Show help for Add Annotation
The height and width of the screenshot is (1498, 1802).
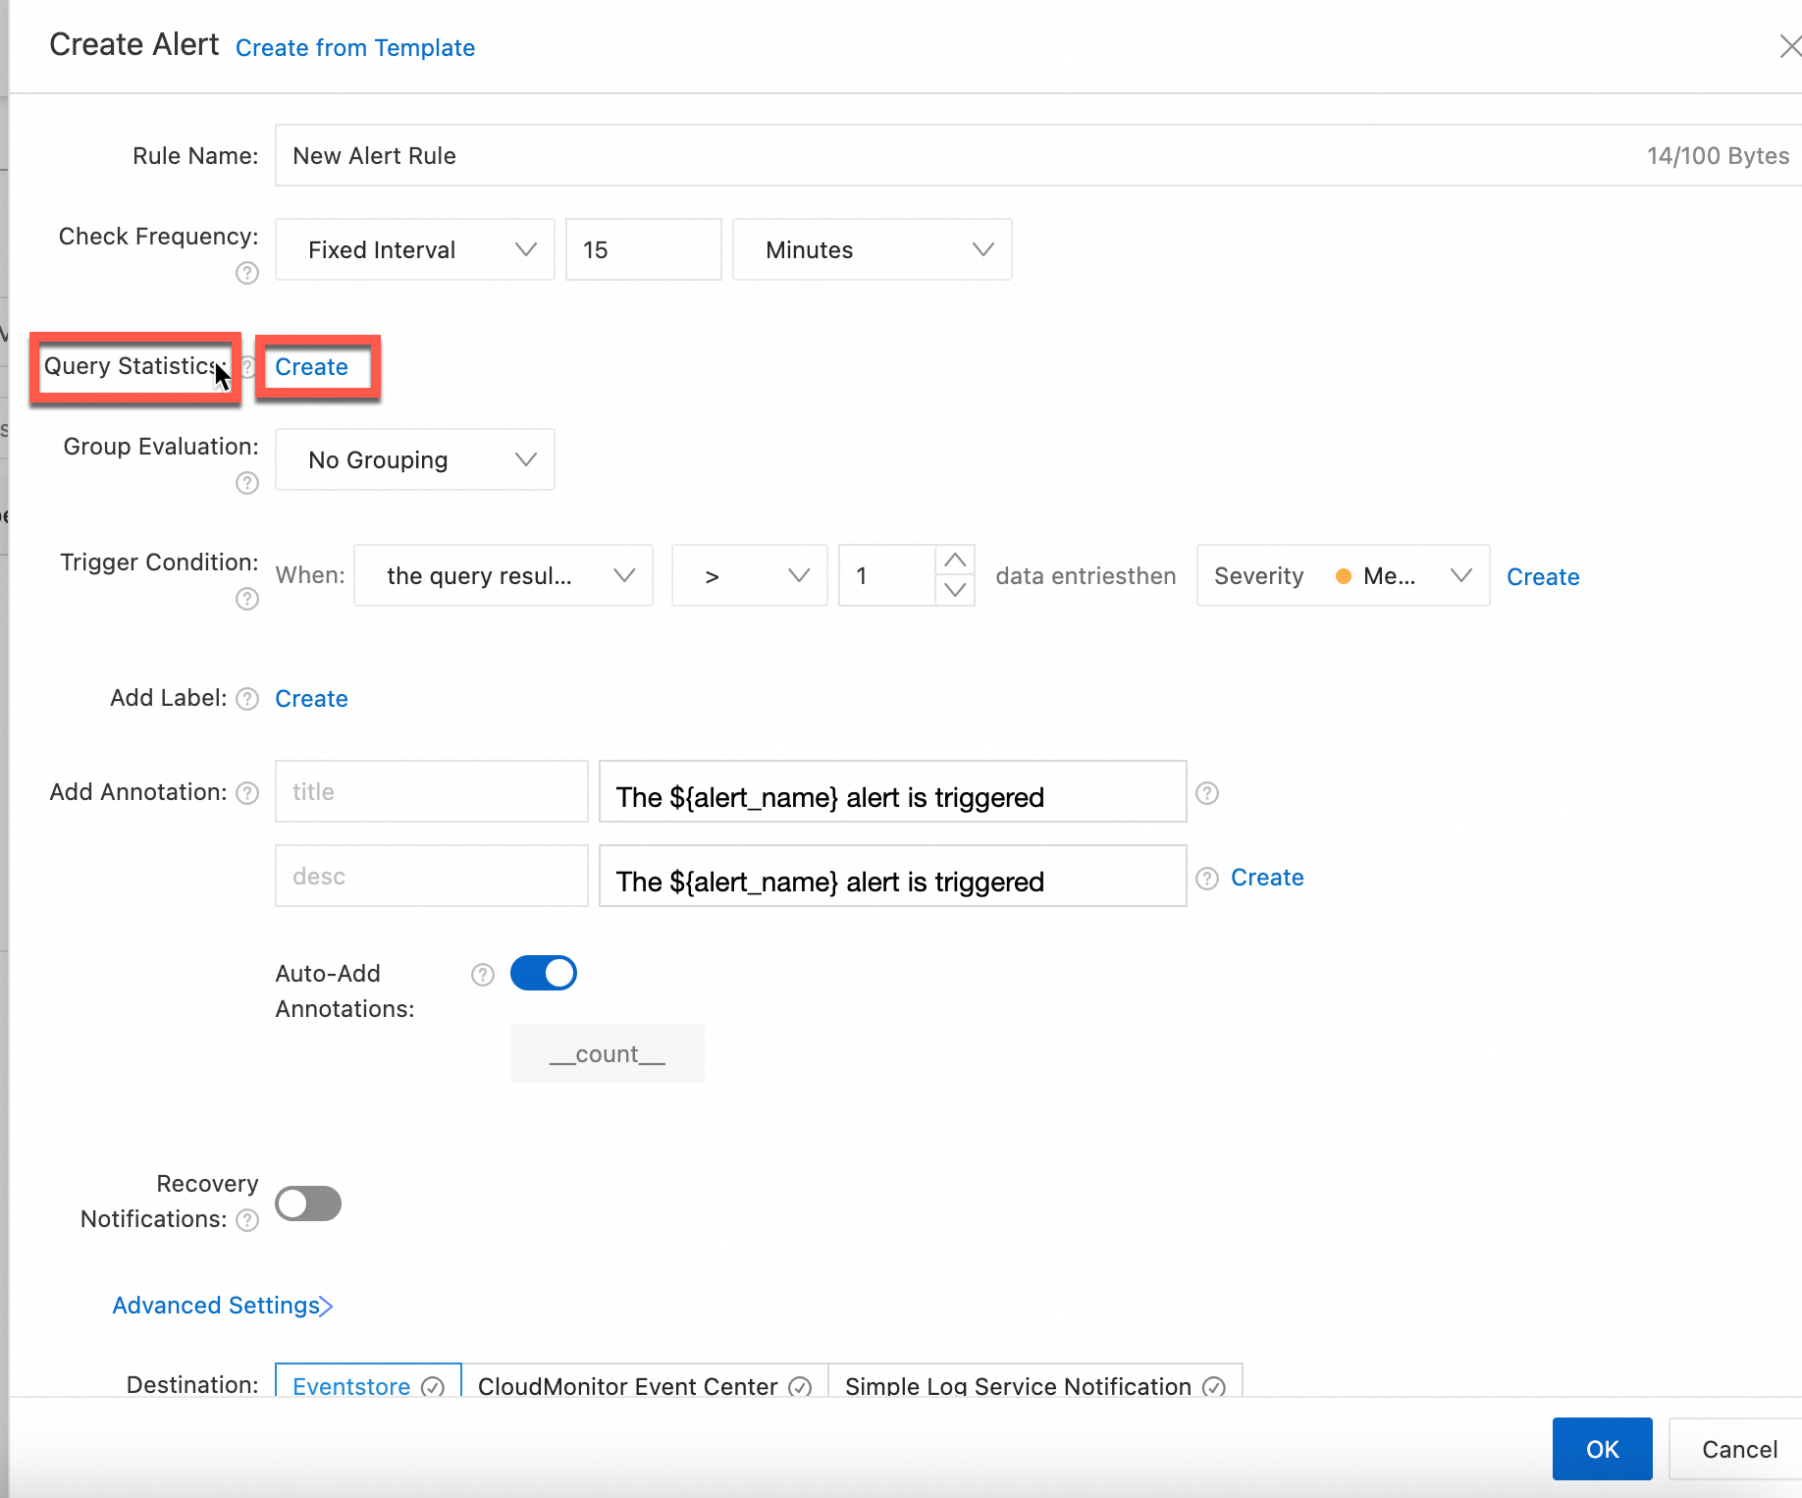247,793
